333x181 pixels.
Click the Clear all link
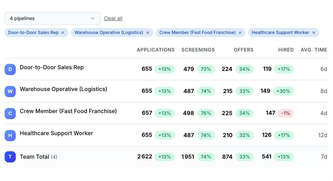(113, 19)
